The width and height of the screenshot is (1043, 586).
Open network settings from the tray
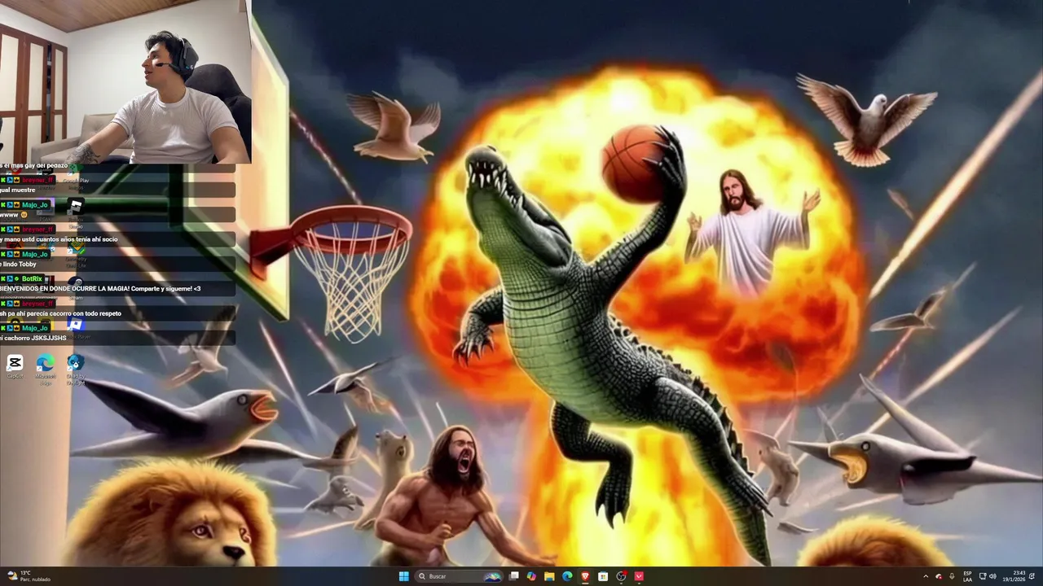tap(983, 576)
